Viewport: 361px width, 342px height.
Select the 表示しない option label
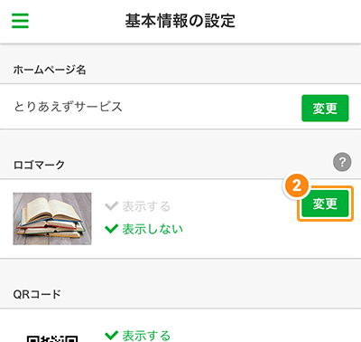click(153, 229)
